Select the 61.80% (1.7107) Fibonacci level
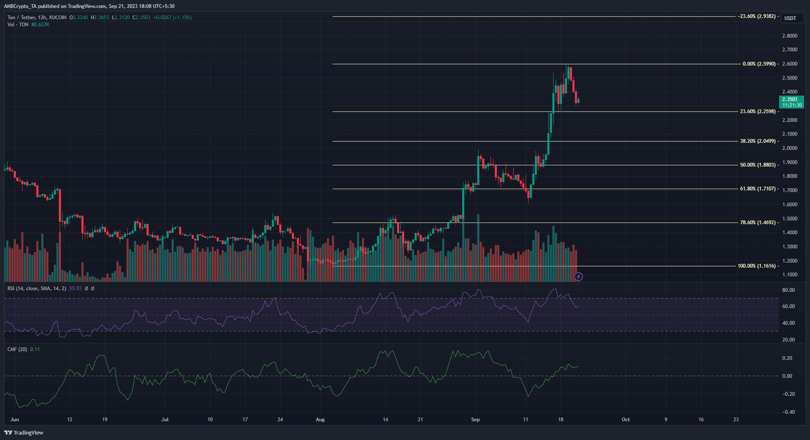This screenshot has width=810, height=440. tap(758, 189)
